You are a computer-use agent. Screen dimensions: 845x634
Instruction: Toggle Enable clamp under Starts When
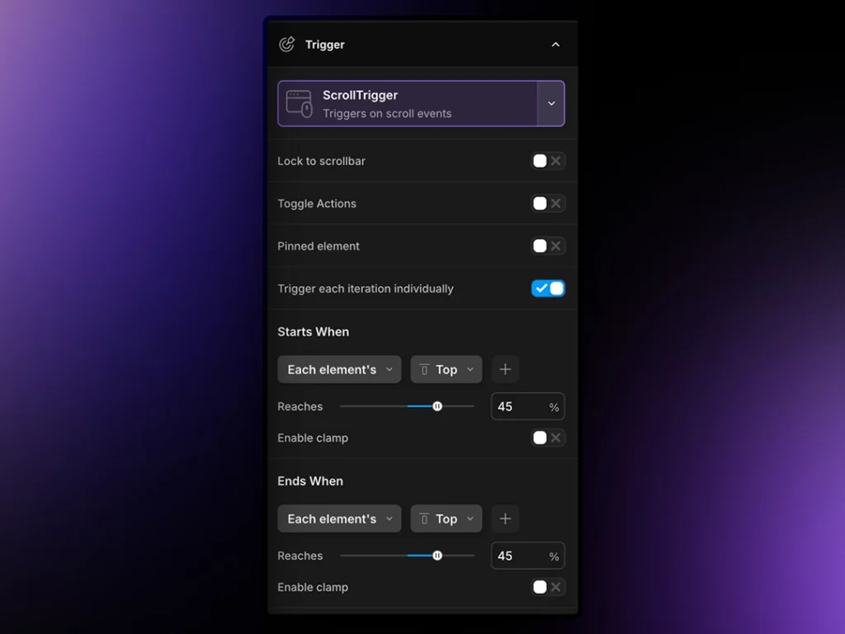coord(548,438)
